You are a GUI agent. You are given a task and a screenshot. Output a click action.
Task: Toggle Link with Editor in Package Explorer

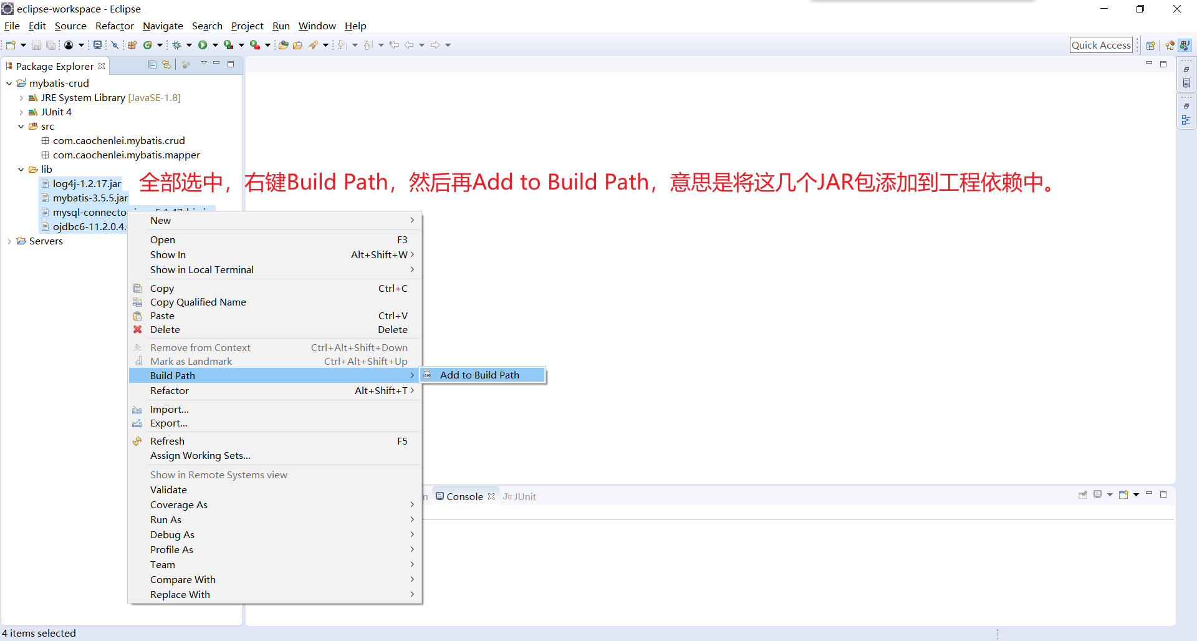[x=166, y=64]
